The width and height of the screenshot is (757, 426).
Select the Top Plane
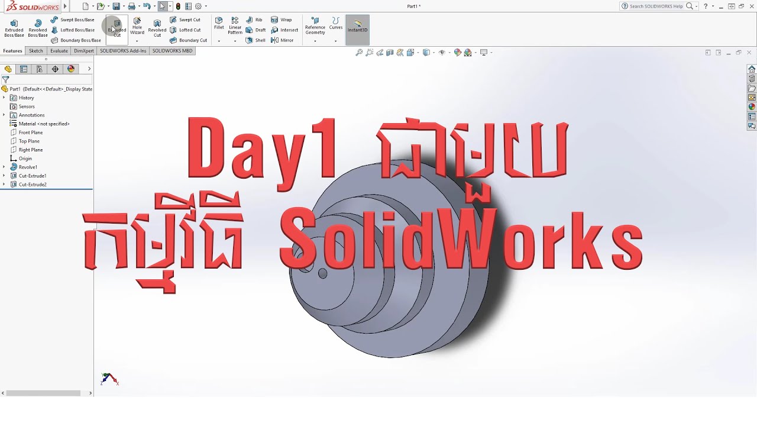tap(29, 141)
